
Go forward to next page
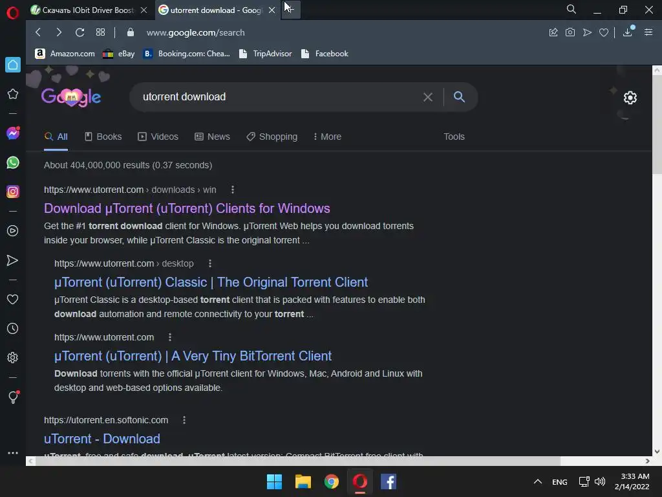(59, 32)
